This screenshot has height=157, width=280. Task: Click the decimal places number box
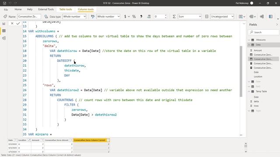159,17
